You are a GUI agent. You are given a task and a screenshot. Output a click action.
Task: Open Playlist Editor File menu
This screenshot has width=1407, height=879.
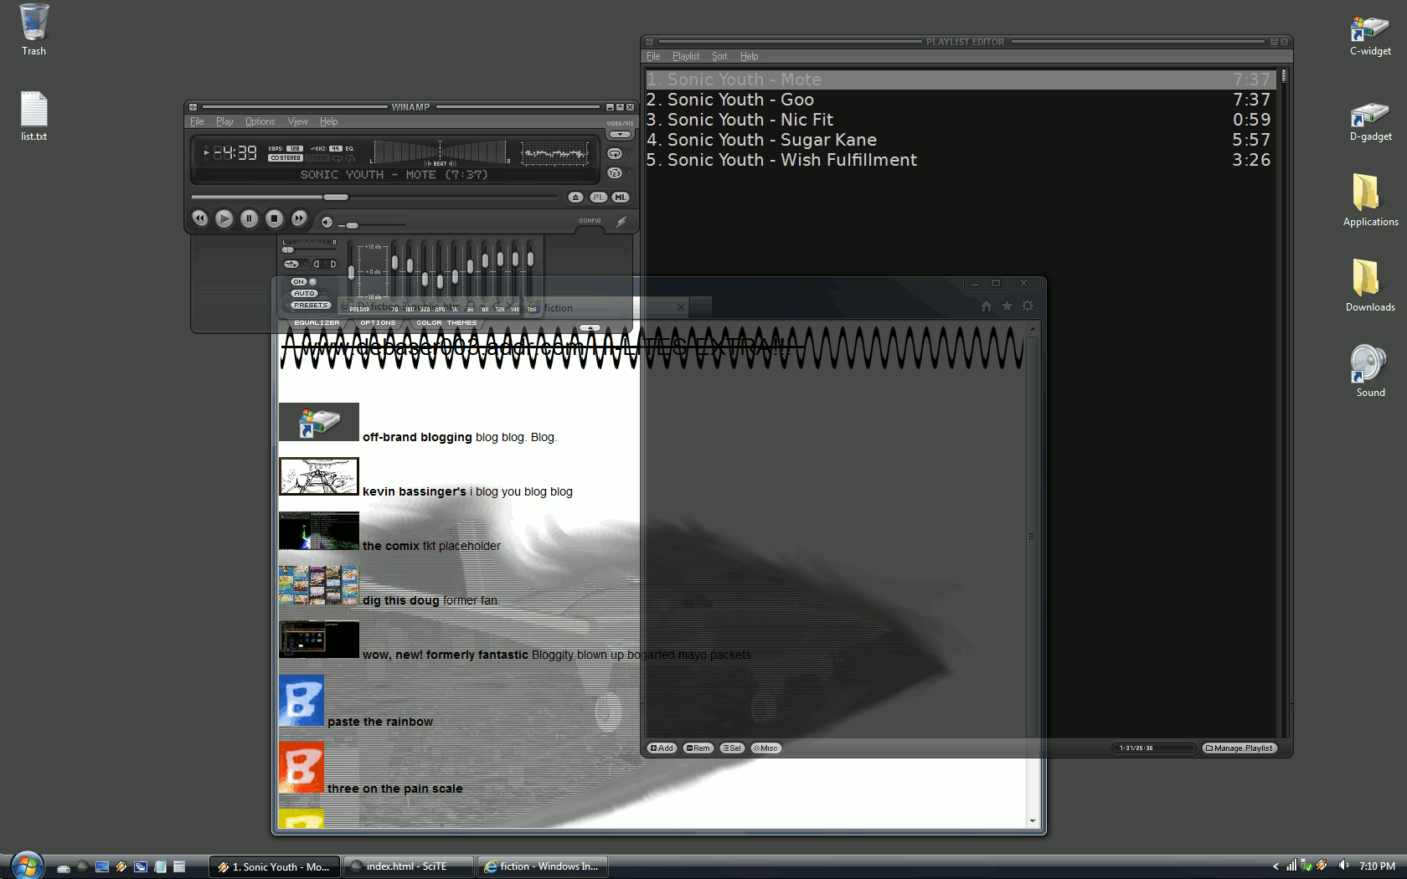(x=653, y=57)
